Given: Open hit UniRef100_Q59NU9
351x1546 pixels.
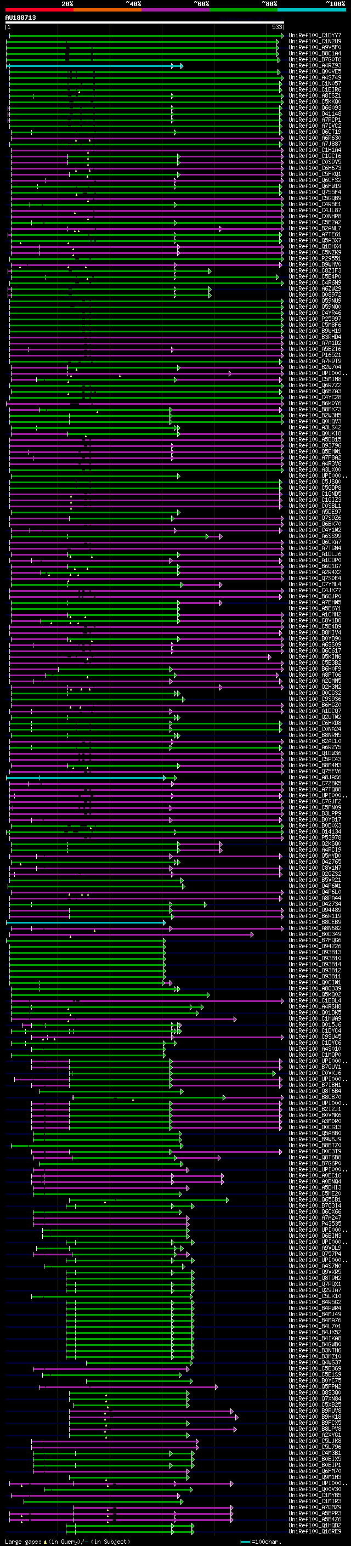Looking at the screenshot, I should (x=315, y=301).
